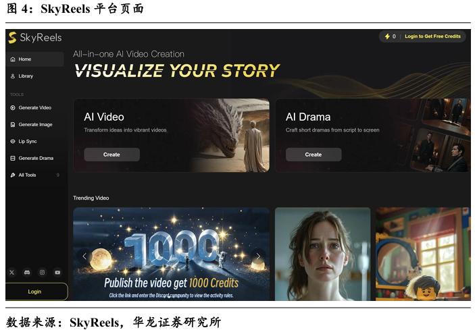Click Login to Get Free Credits
The image size is (475, 332).
[x=432, y=36]
